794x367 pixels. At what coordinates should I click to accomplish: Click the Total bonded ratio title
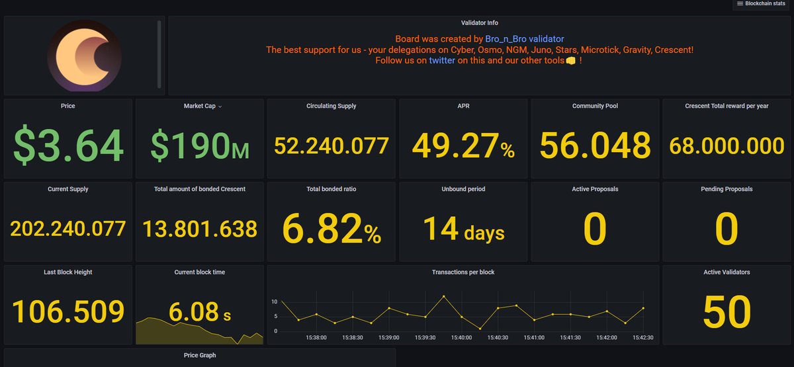point(331,189)
